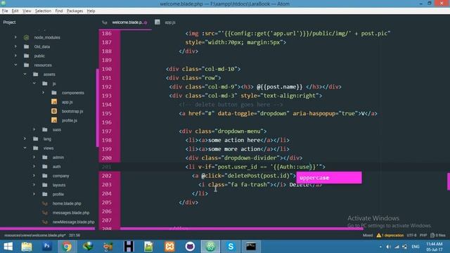Click the public folder icon
The height and width of the screenshot is (253, 450).
[x=27, y=56]
